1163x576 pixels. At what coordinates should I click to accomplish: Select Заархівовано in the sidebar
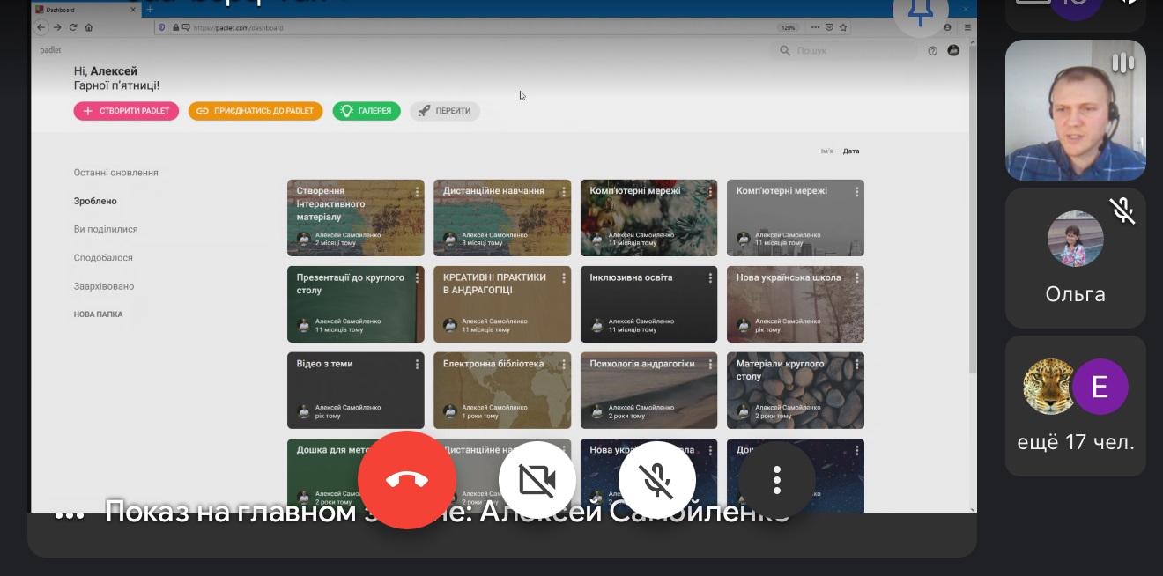(104, 286)
